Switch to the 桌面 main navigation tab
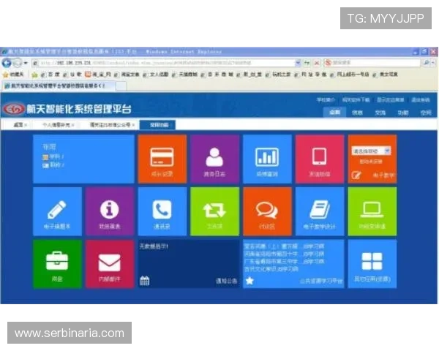439x351 pixels. 334,113
